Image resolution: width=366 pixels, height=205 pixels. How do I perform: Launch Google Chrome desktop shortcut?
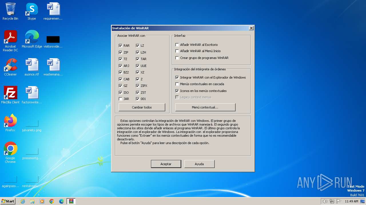[10, 152]
